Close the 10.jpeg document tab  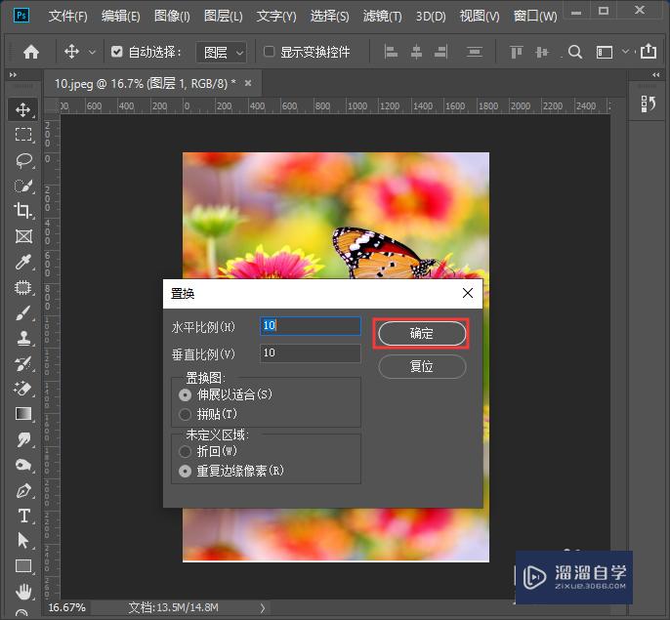click(x=248, y=83)
